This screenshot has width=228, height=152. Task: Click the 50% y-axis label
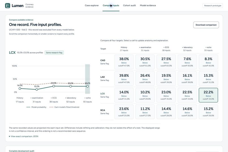(x=15, y=79)
